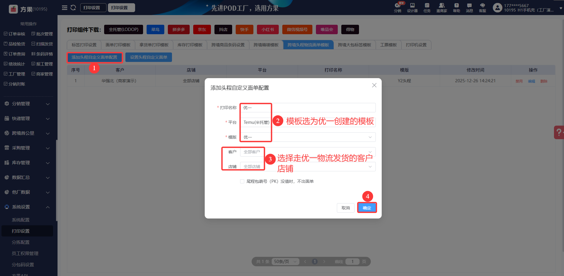Open 报工管理 shortcut

click(42, 64)
